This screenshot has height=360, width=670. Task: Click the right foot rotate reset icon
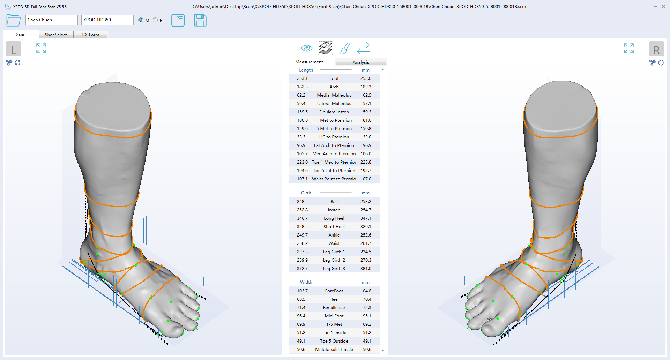661,63
